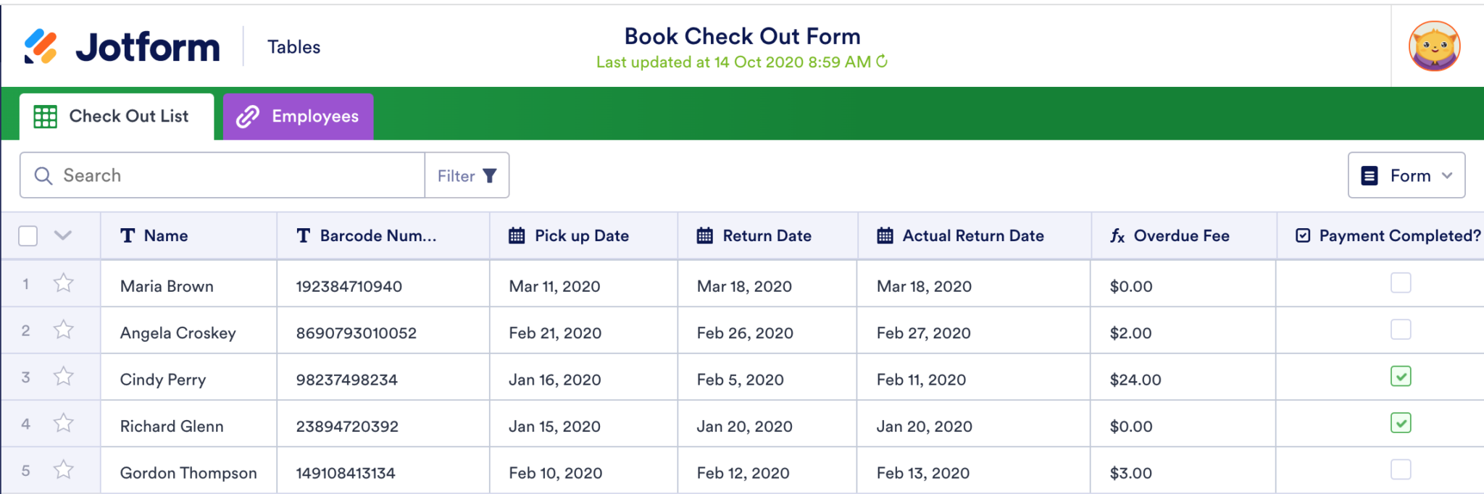Uncheck Payment Completed for Cindy Perry

click(x=1401, y=377)
